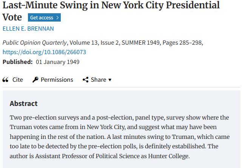The image size is (242, 168).
Task: Click the Share network icon
Action: pyautogui.click(x=85, y=80)
